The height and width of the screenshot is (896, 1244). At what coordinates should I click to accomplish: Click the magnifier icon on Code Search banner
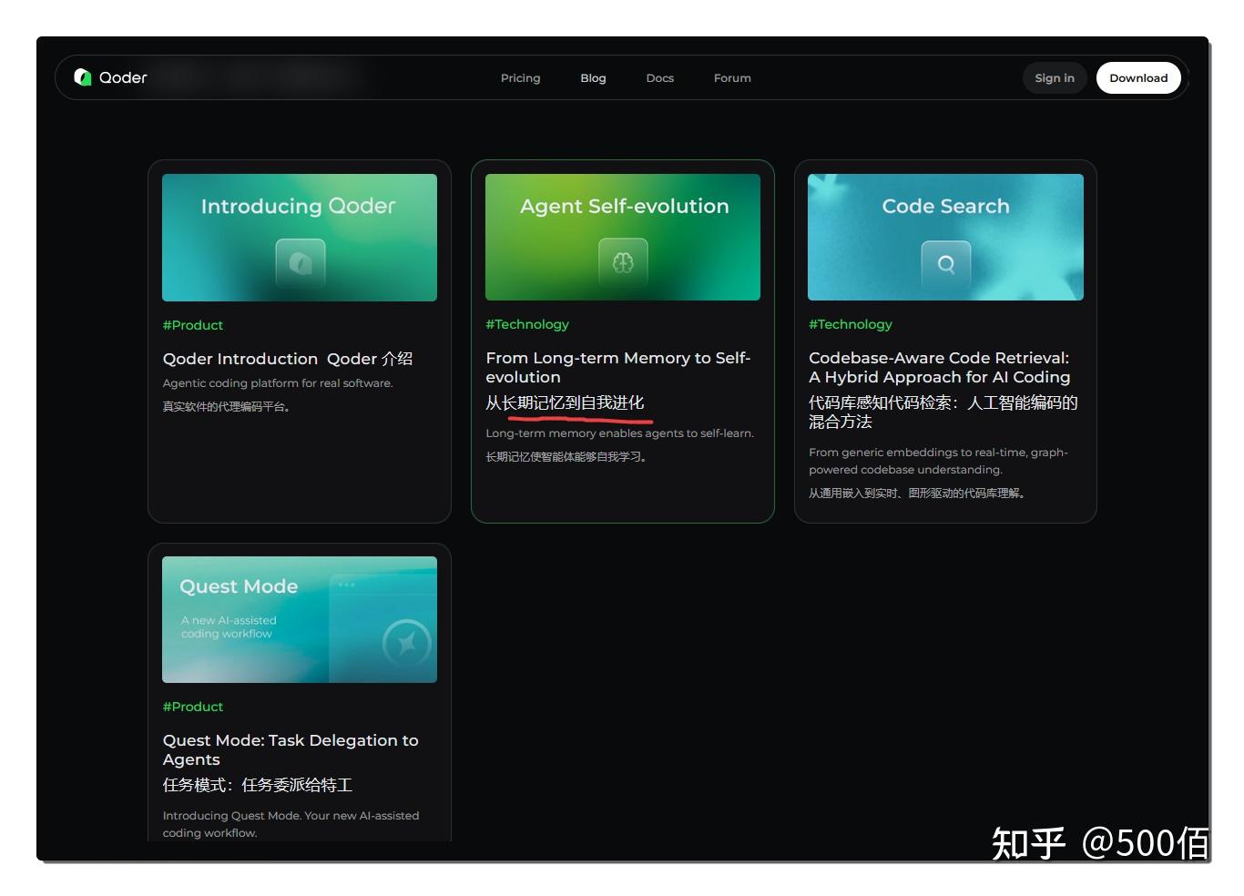(x=945, y=265)
